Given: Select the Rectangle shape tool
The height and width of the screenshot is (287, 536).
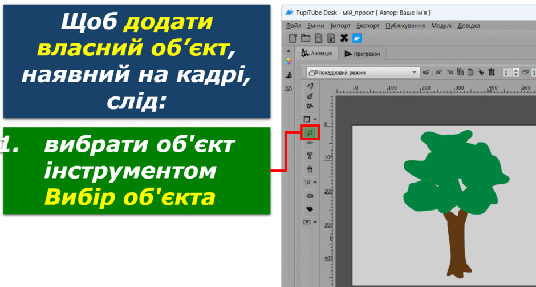Looking at the screenshot, I should pyautogui.click(x=307, y=119).
